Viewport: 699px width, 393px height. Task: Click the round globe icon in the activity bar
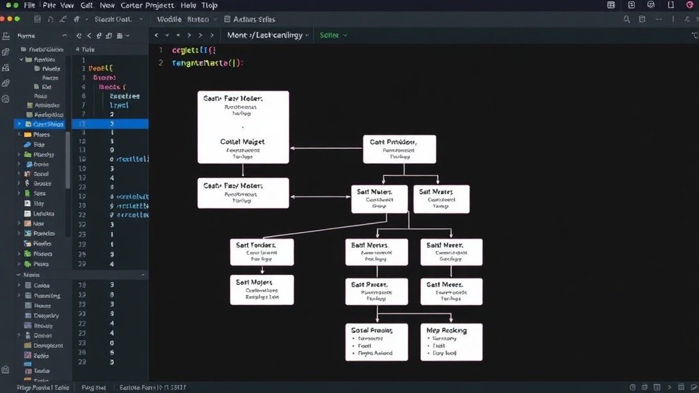pyautogui.click(x=5, y=99)
